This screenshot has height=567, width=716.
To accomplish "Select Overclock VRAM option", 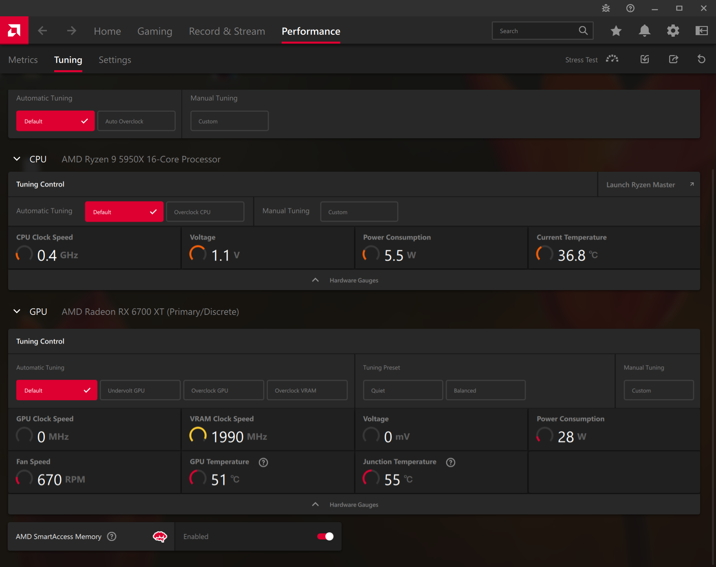I will (307, 390).
